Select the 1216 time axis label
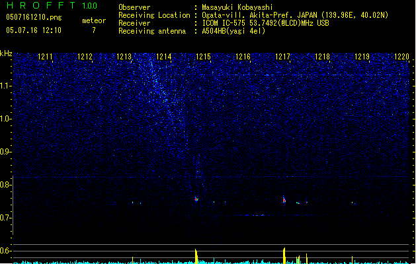Screen dimensions: 416x264 pos(243,57)
